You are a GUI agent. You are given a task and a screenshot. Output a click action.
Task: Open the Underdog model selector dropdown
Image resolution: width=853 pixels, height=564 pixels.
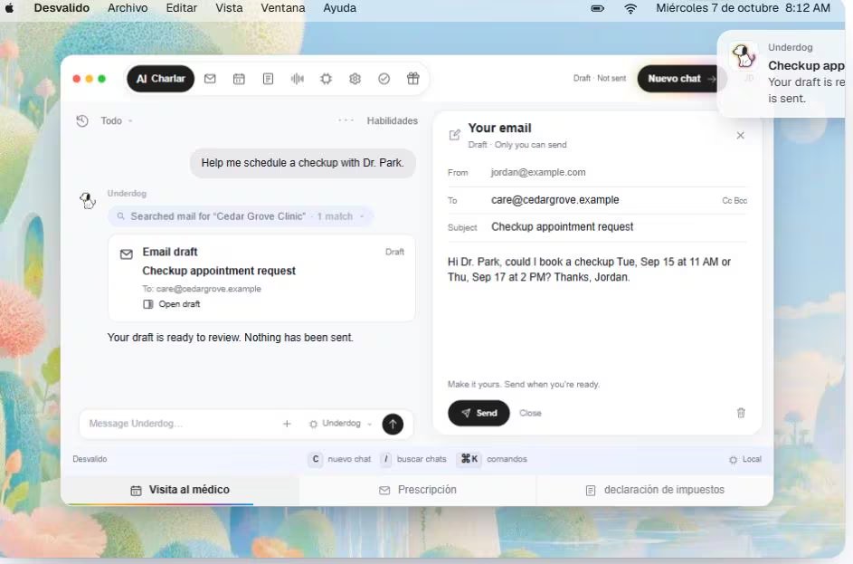click(340, 424)
